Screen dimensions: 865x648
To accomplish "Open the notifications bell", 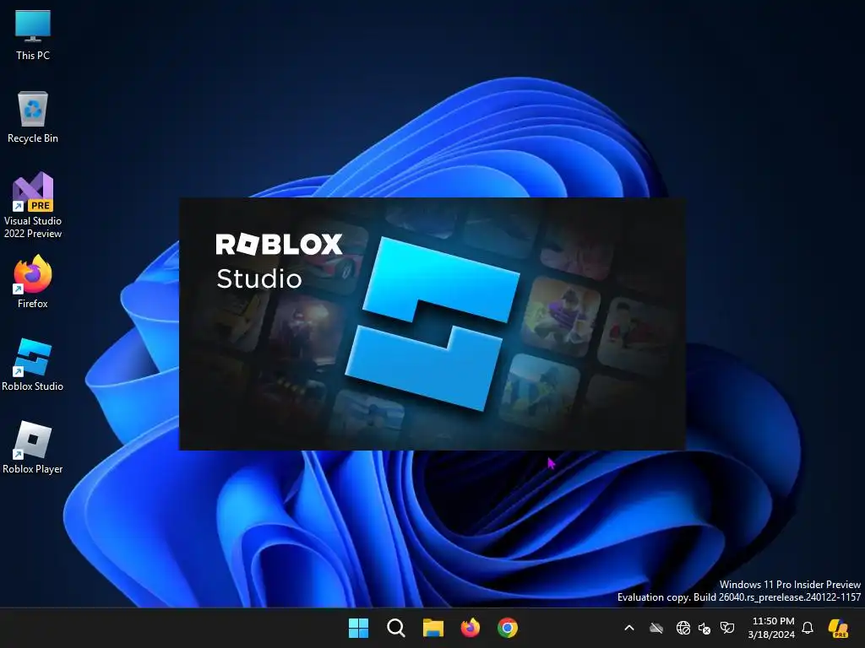I will pyautogui.click(x=808, y=628).
